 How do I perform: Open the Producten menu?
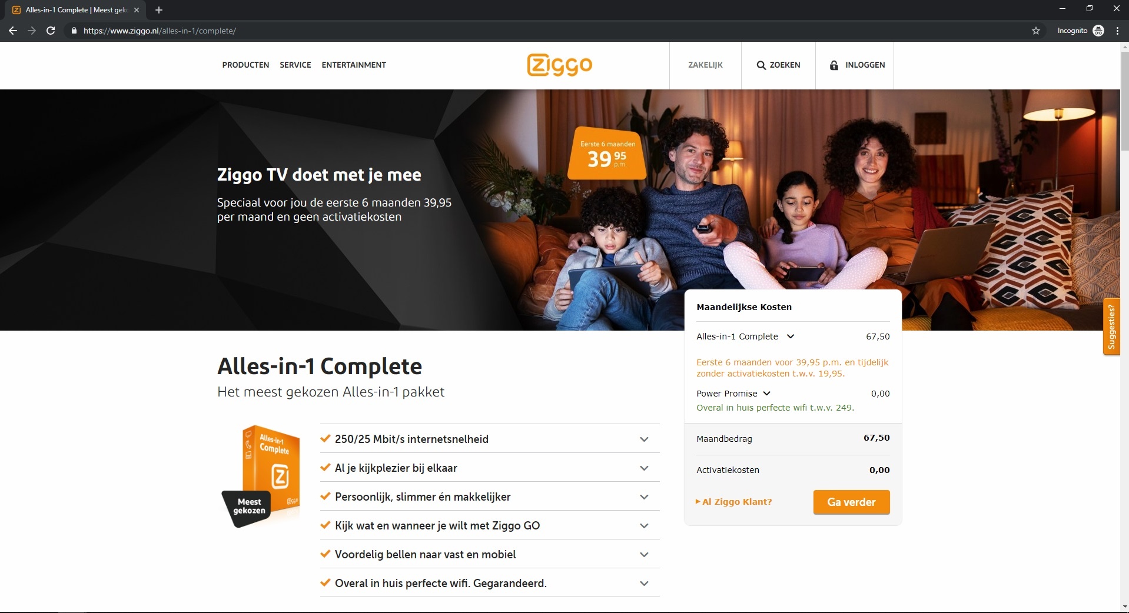click(x=245, y=65)
